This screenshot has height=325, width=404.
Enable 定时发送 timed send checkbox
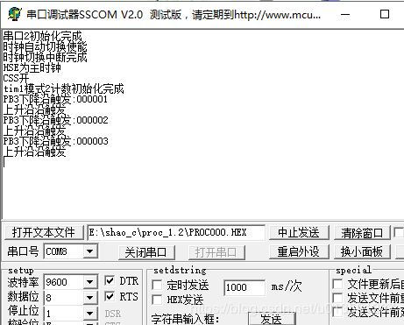coord(157,285)
